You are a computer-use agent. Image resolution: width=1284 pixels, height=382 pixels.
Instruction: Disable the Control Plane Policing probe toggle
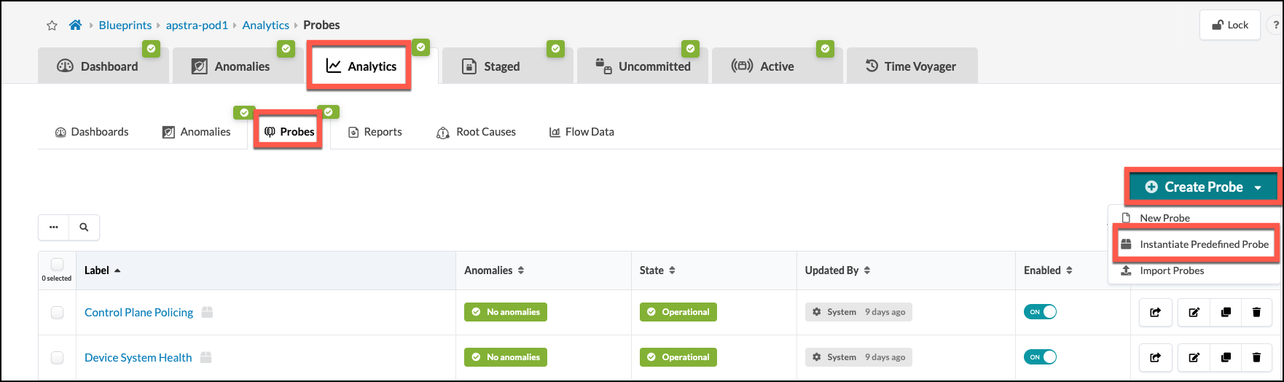tap(1040, 312)
